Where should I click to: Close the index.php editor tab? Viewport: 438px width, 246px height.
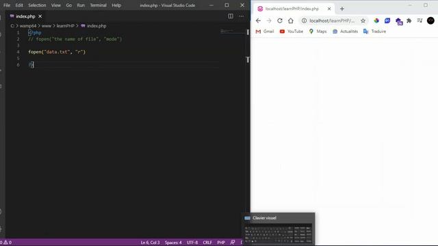[x=40, y=16]
